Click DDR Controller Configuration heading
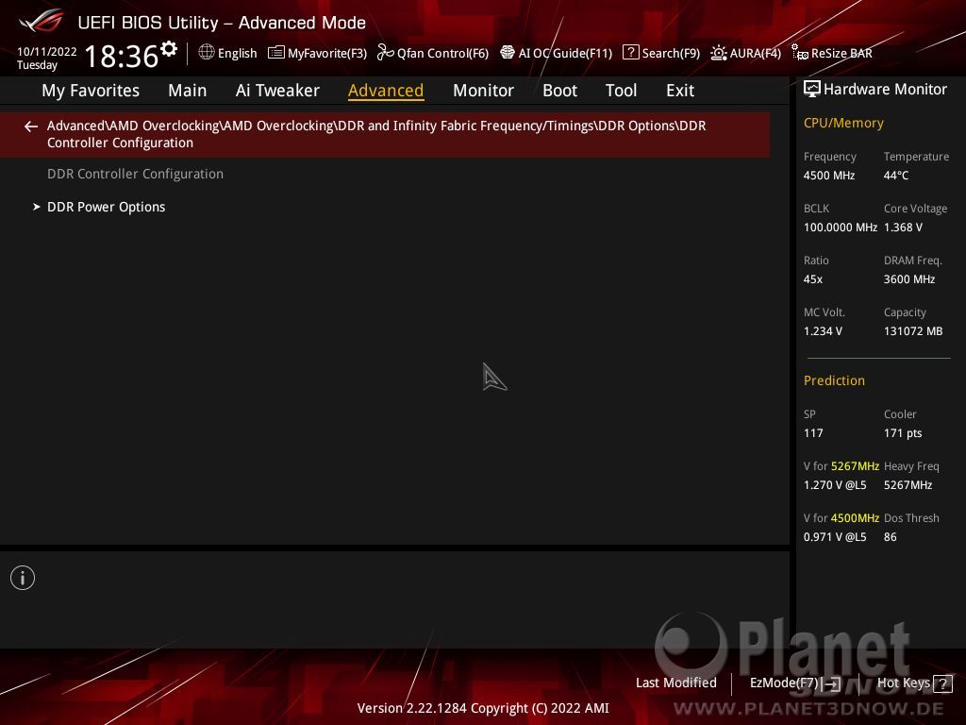This screenshot has height=725, width=966. [136, 174]
